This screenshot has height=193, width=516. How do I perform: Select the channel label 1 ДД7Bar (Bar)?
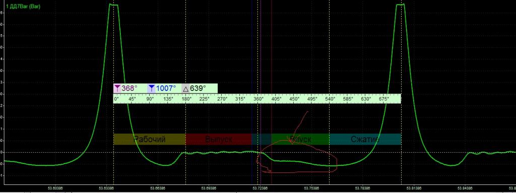[x=23, y=6]
